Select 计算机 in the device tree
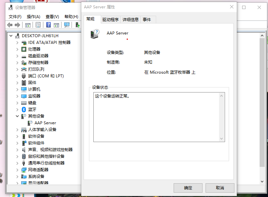 (x=34, y=89)
